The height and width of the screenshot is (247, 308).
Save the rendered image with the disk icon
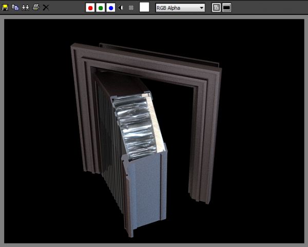(6, 8)
